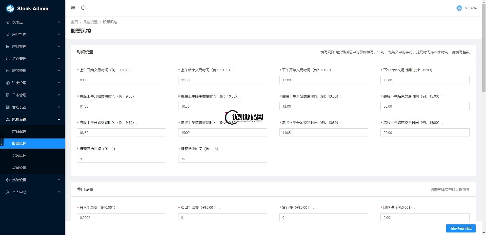
Task: Click the 保存当前设置 button
Action: [461, 228]
